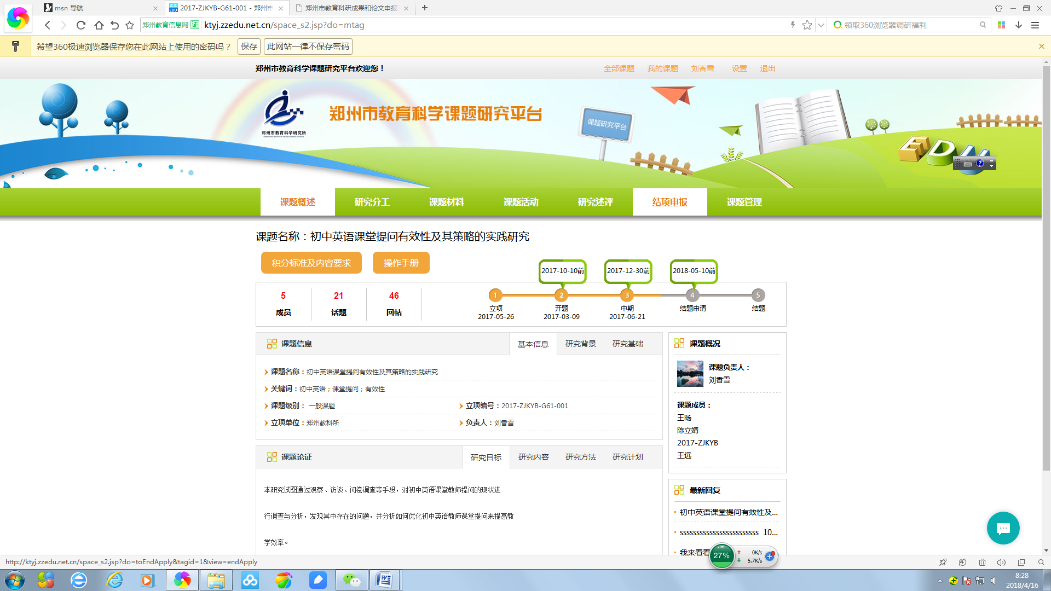This screenshot has width=1051, height=591.
Task: Select 研究述评 navigation tab
Action: (596, 202)
